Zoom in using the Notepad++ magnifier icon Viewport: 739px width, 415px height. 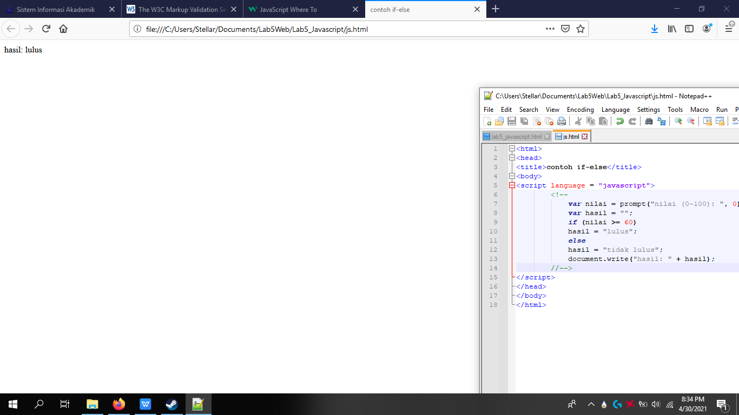pyautogui.click(x=678, y=121)
